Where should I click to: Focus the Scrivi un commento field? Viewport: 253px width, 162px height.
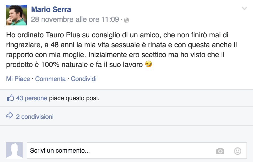click(x=119, y=151)
